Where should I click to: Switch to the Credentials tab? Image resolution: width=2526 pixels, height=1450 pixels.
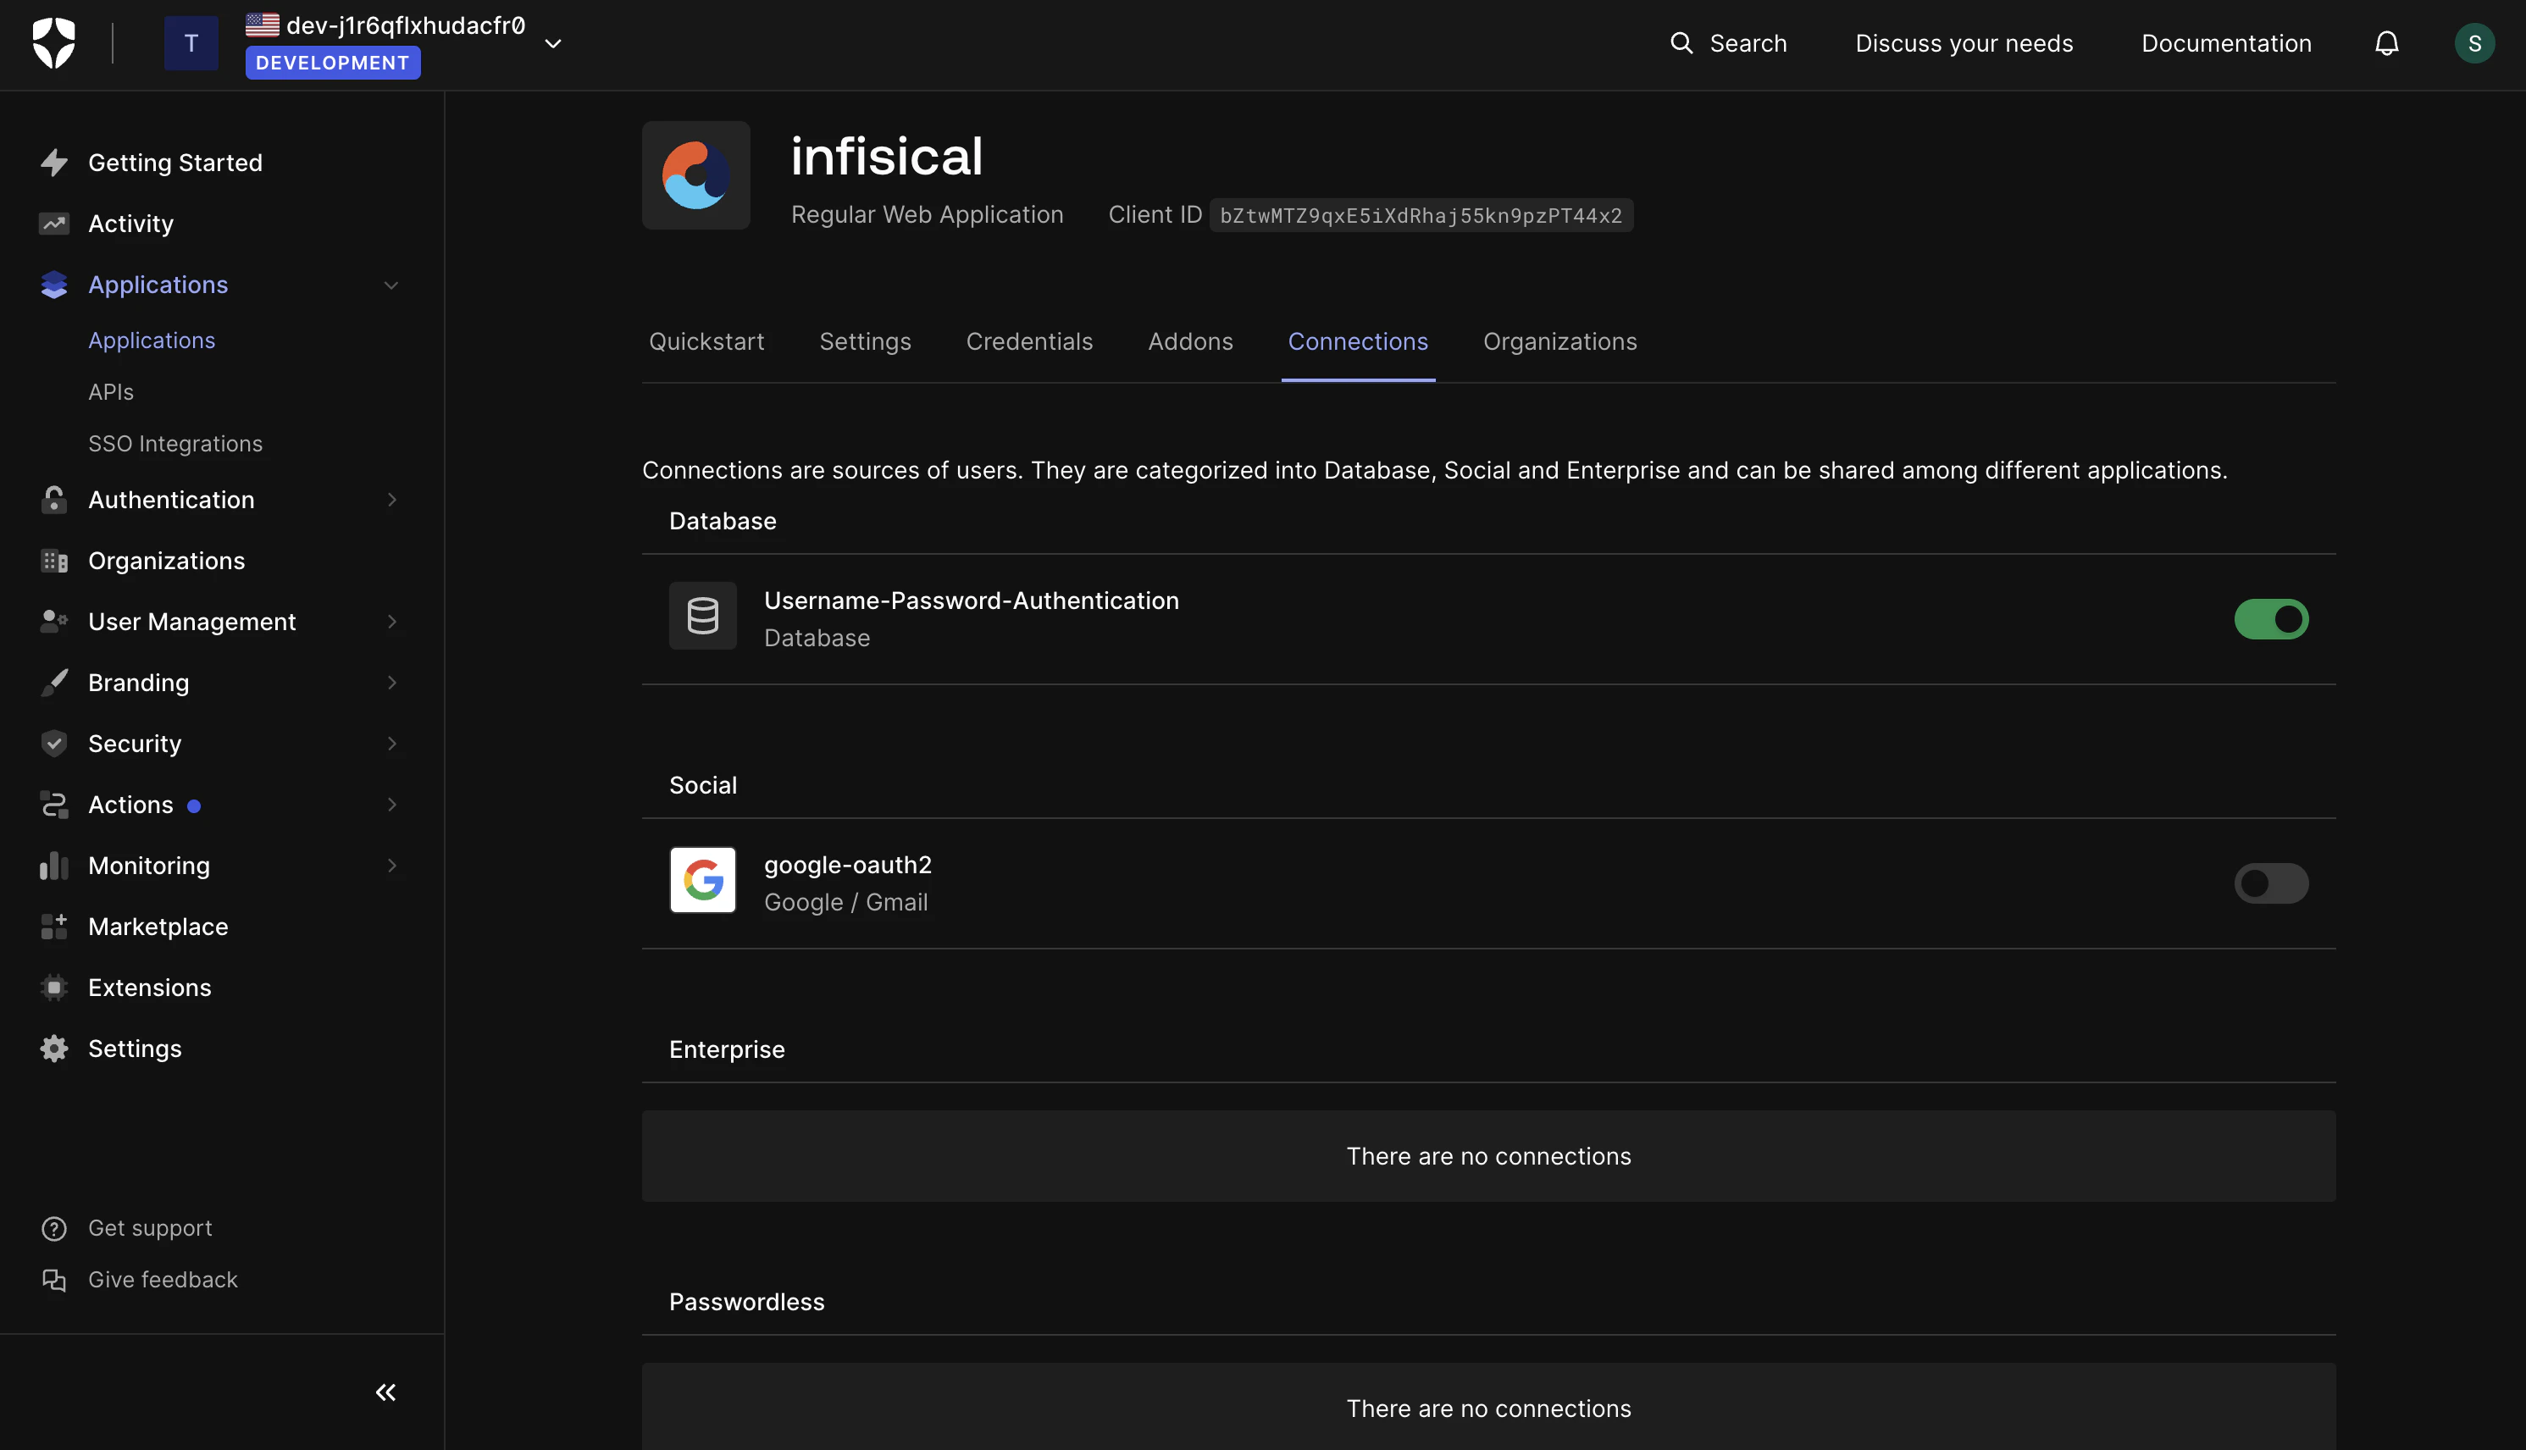pos(1030,341)
